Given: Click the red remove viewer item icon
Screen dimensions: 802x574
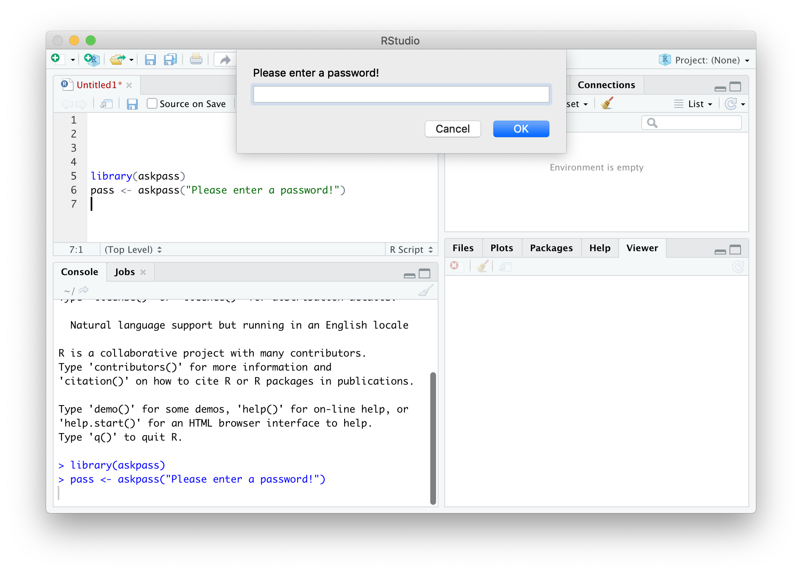Looking at the screenshot, I should pos(455,266).
